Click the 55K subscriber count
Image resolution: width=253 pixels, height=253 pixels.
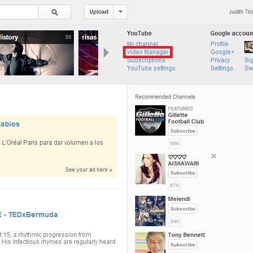coord(175,144)
